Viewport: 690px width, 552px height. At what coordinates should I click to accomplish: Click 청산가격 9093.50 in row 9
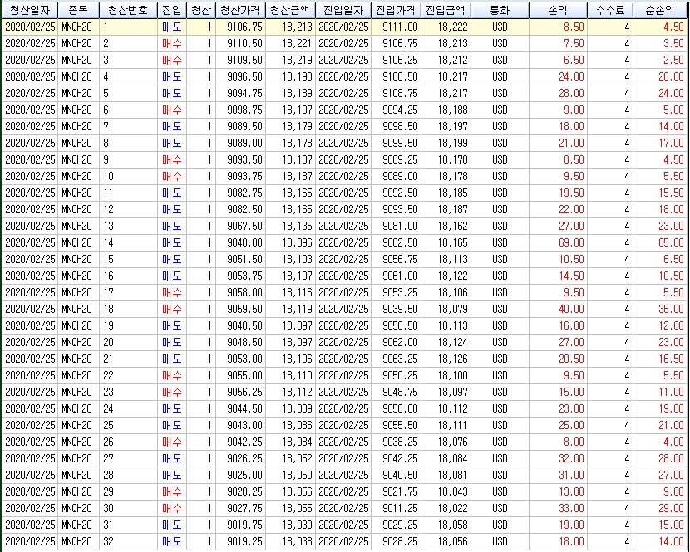[x=244, y=160]
